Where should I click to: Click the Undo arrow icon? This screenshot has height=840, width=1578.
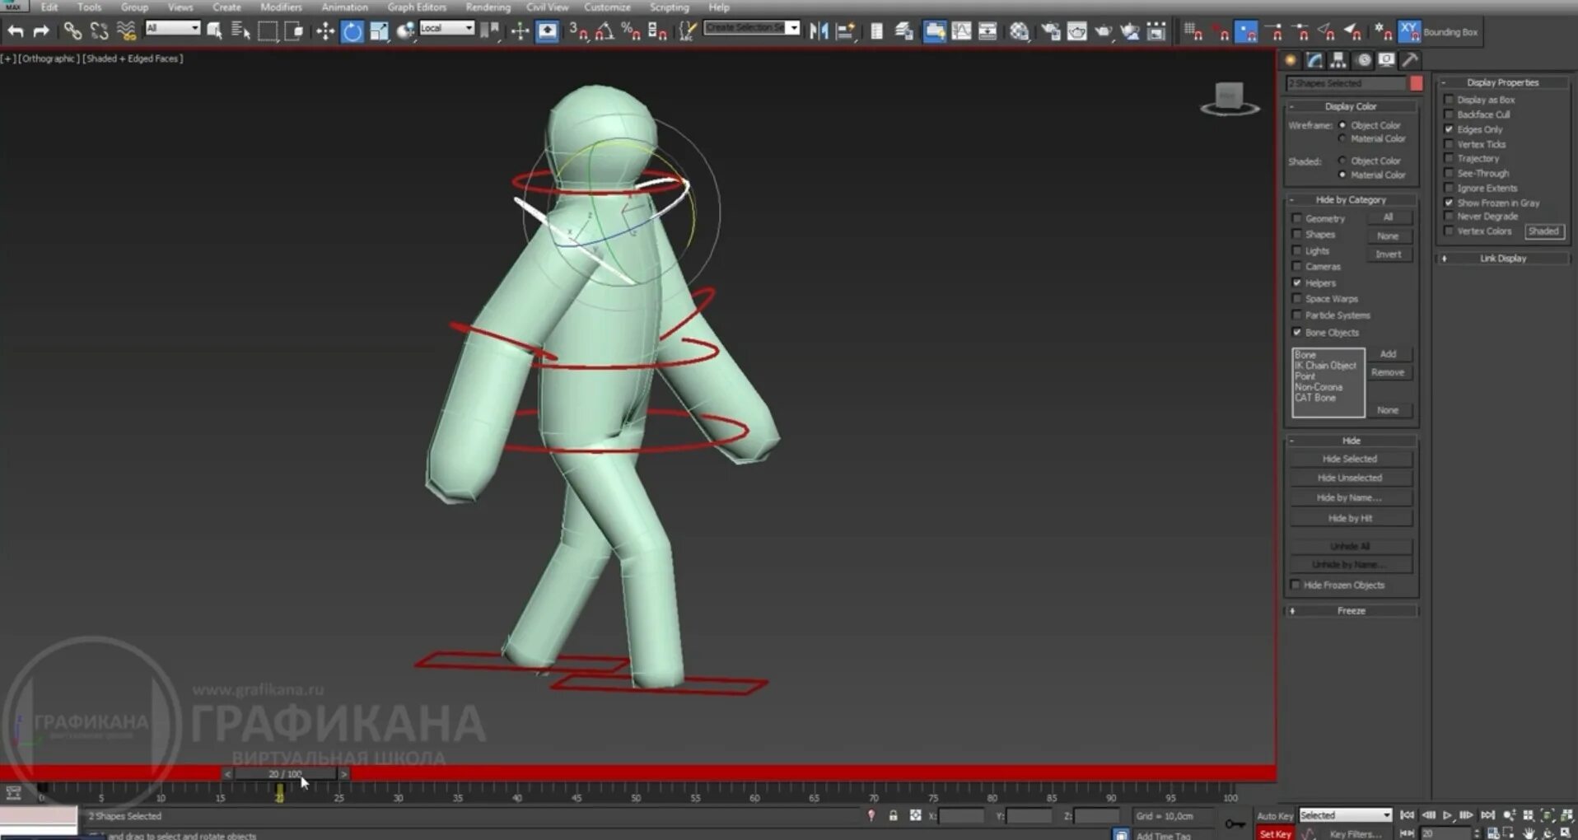16,32
